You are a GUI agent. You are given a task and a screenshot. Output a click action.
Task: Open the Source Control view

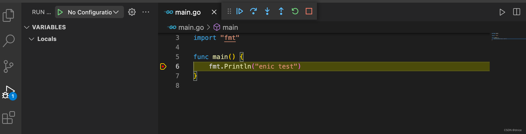pos(9,66)
